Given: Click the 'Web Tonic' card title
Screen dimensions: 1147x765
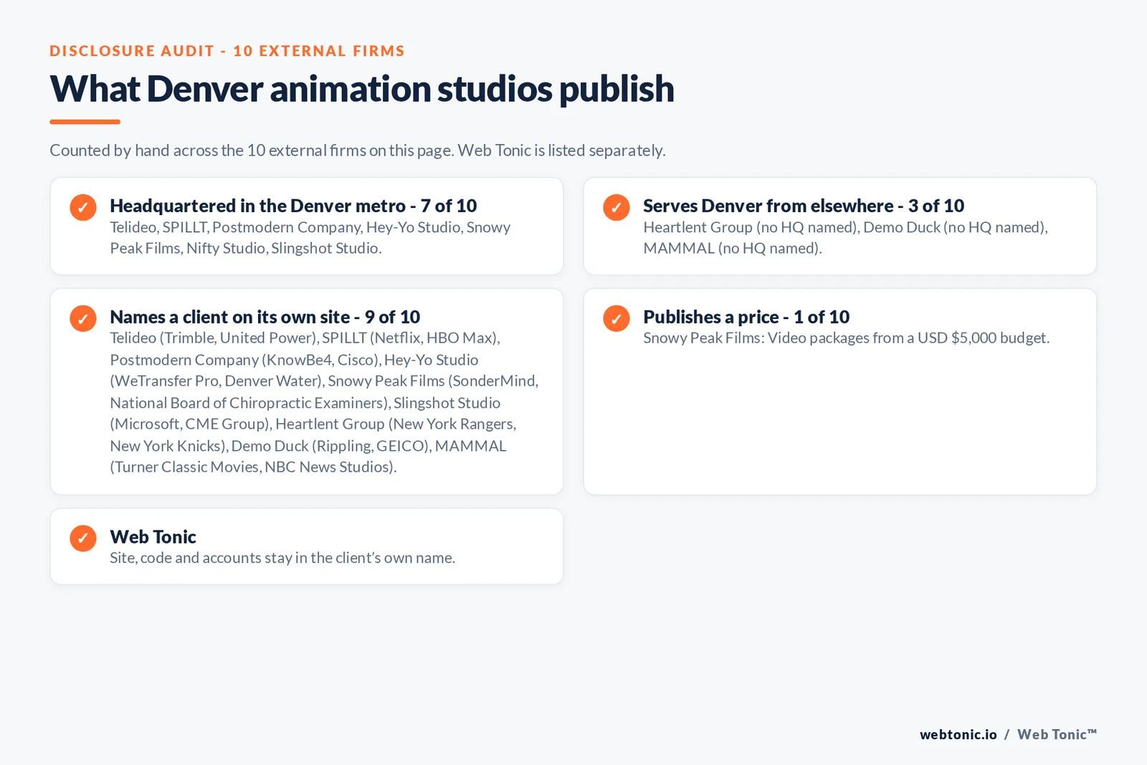Looking at the screenshot, I should pos(153,537).
